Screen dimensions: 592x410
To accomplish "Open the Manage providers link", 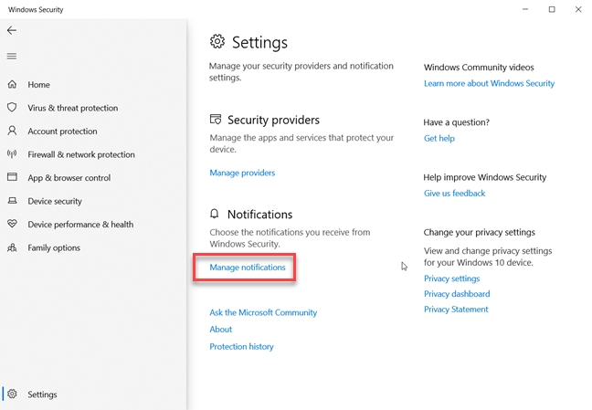I will 242,173.
